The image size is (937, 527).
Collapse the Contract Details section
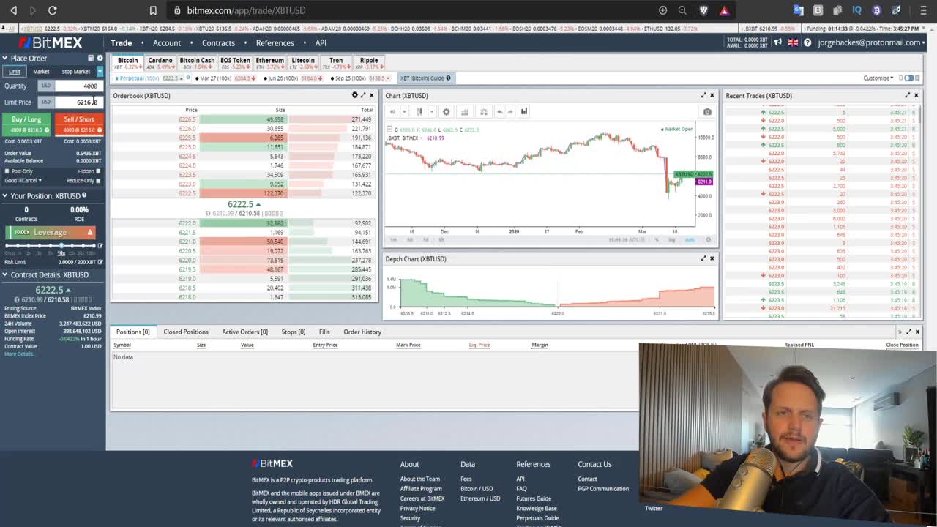coord(4,274)
